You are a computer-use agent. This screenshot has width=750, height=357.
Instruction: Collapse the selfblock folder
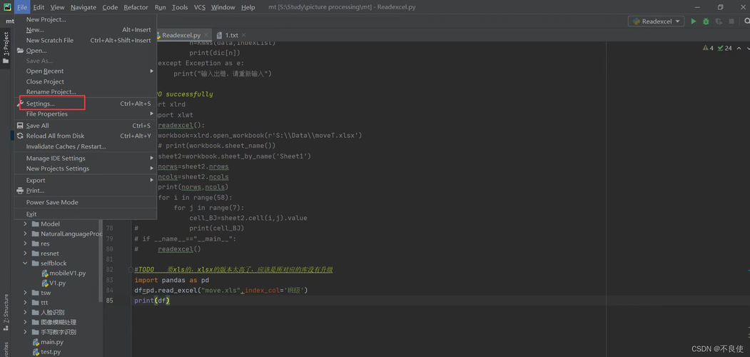(26, 263)
